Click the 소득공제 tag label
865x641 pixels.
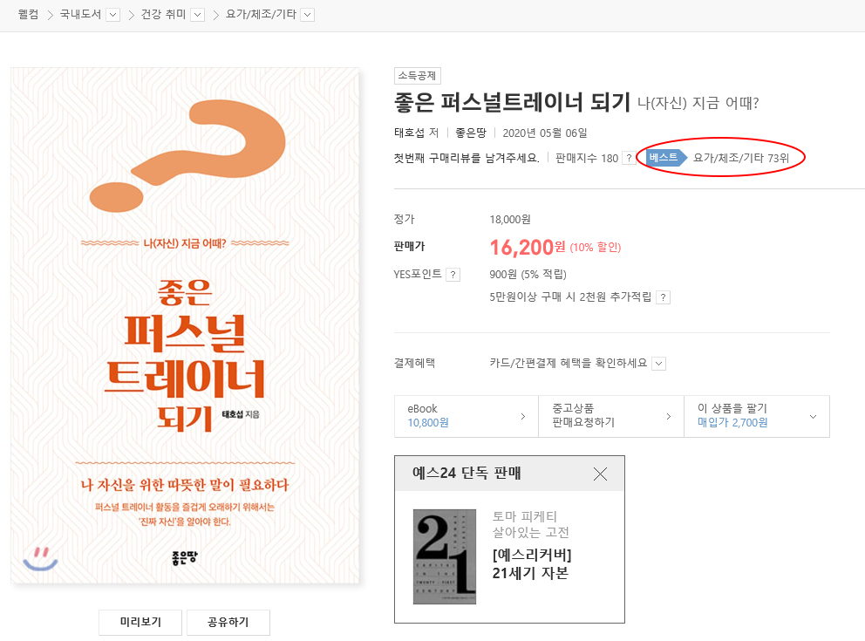[x=417, y=76]
